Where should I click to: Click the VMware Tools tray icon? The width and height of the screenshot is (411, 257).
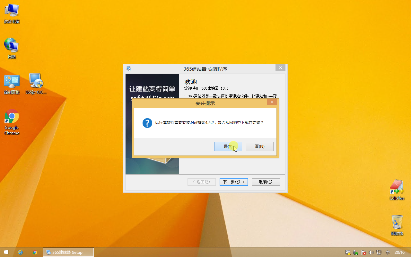(348, 253)
